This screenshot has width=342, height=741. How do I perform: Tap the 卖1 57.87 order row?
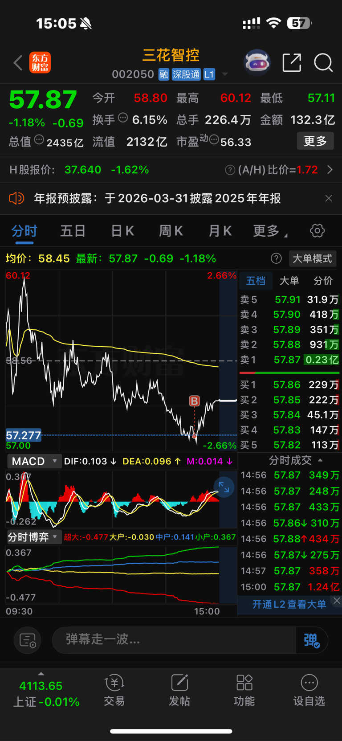[x=289, y=360]
